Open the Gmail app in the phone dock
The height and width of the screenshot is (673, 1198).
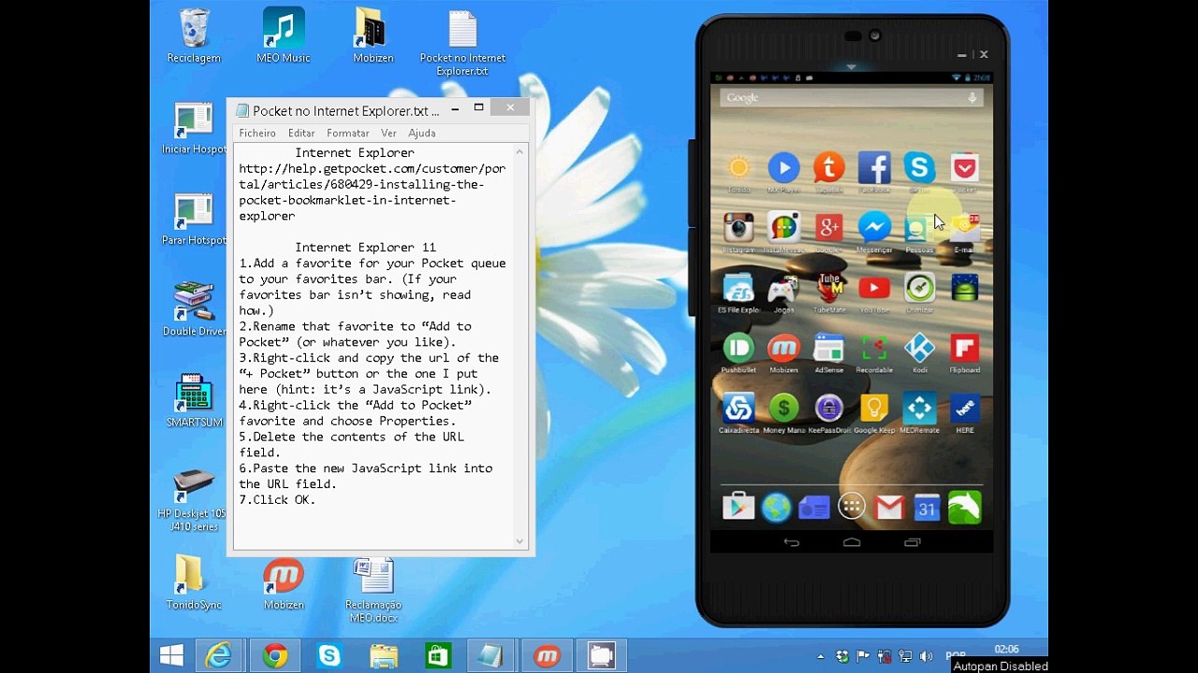889,507
